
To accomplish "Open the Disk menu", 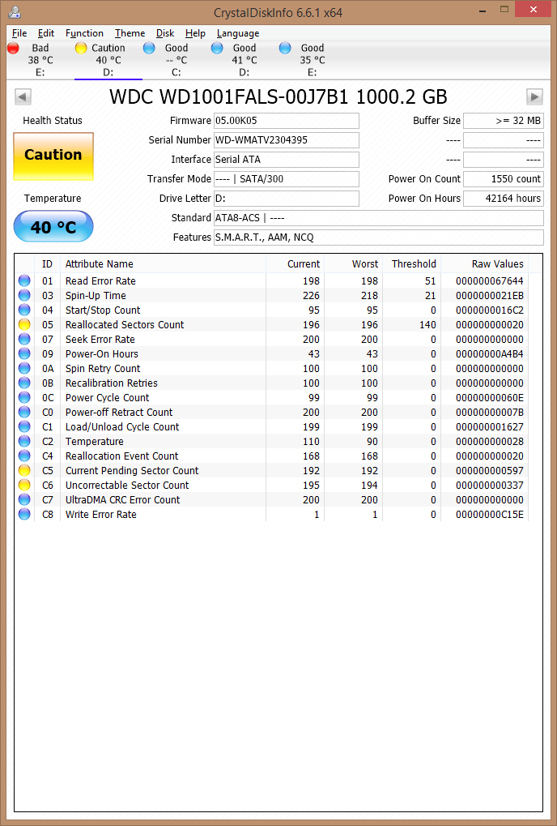I will point(164,33).
